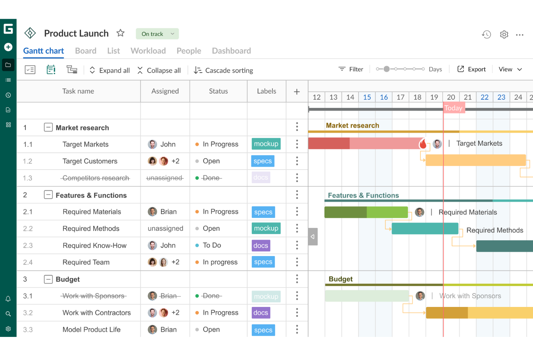Click Collapse all

click(160, 70)
